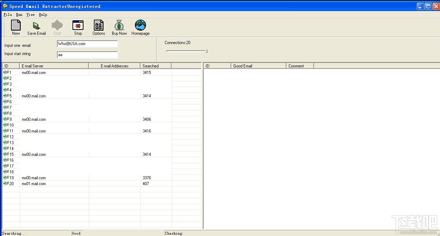Sort by E-mail Server column header
Image resolution: width=440 pixels, height=236 pixels.
tap(54, 66)
